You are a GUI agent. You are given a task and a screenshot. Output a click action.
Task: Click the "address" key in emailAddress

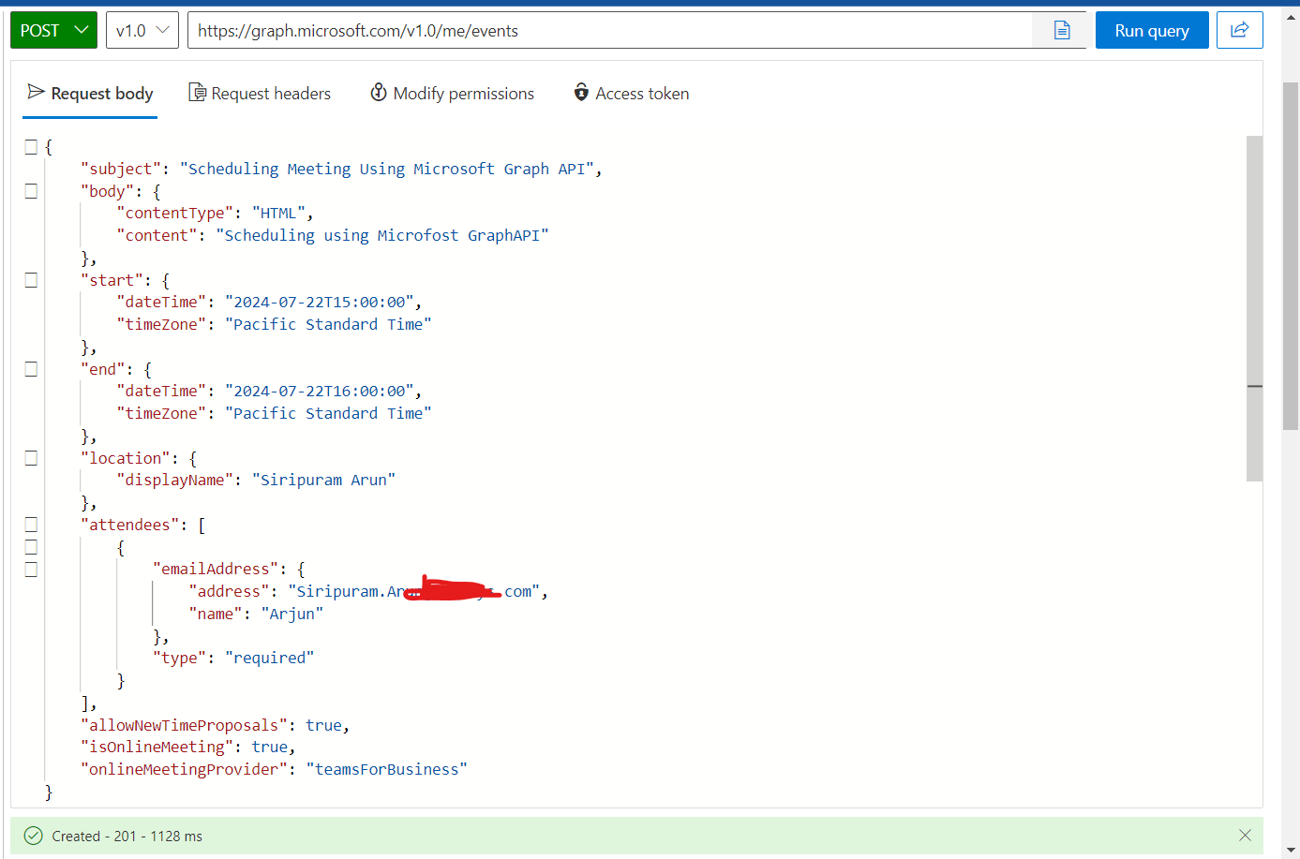[230, 592]
